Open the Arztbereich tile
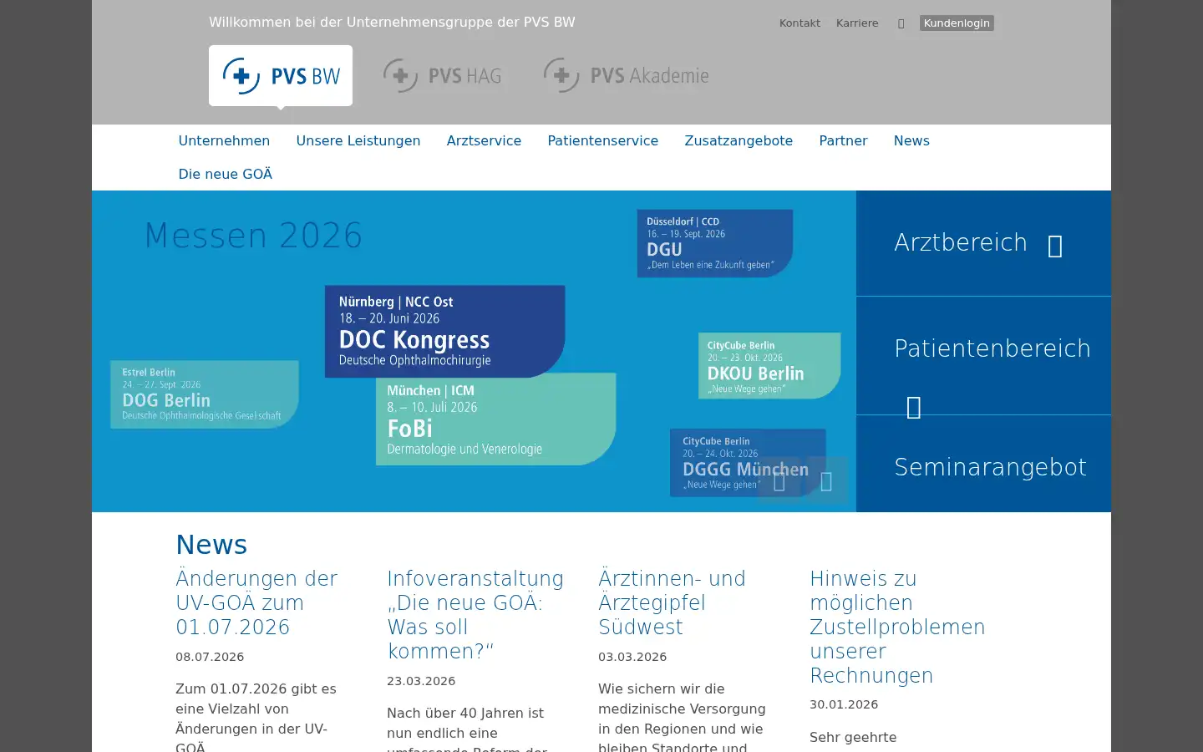 (x=983, y=243)
